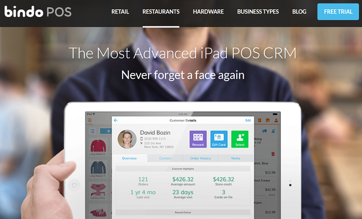Tap the Customer Highlights section header

point(183,169)
